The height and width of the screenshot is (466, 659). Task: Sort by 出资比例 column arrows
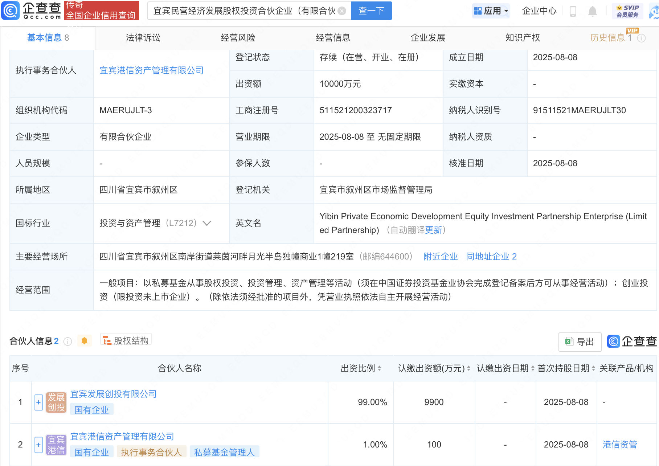click(380, 368)
